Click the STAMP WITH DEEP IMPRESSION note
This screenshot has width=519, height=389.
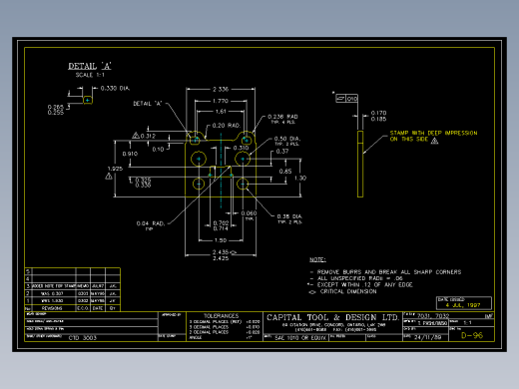[433, 137]
